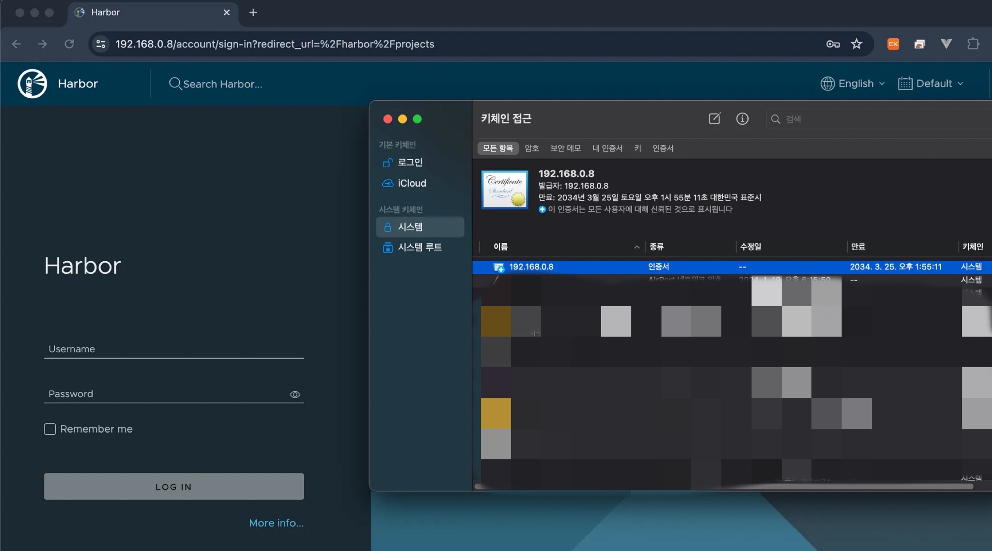Open a new browser tab
Viewport: 992px width, 551px height.
(253, 12)
